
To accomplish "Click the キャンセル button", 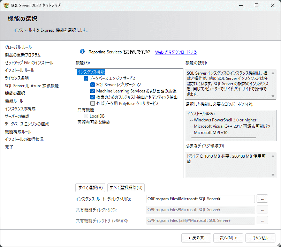I will pos(260,238).
